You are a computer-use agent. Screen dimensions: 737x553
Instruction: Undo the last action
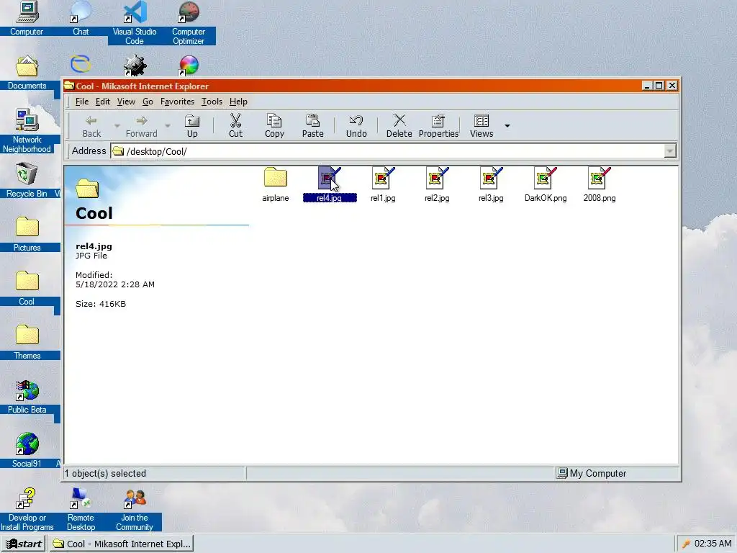coord(356,126)
